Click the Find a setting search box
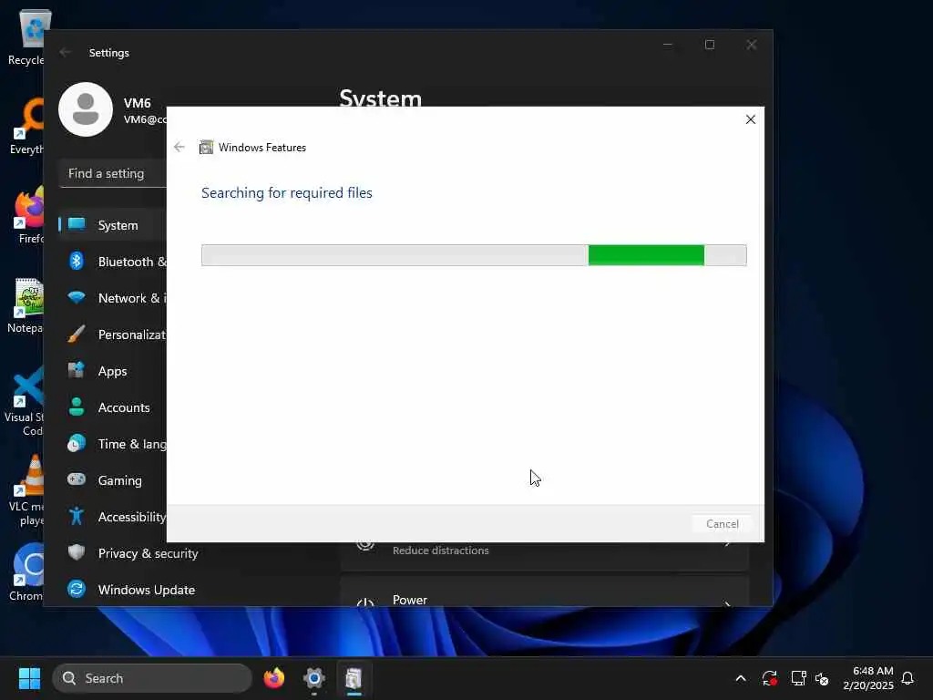The image size is (933, 700). tap(113, 173)
